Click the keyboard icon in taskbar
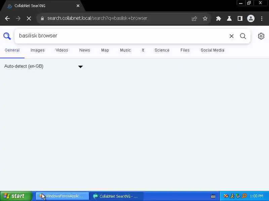269x201 pixels. pyautogui.click(x=213, y=196)
